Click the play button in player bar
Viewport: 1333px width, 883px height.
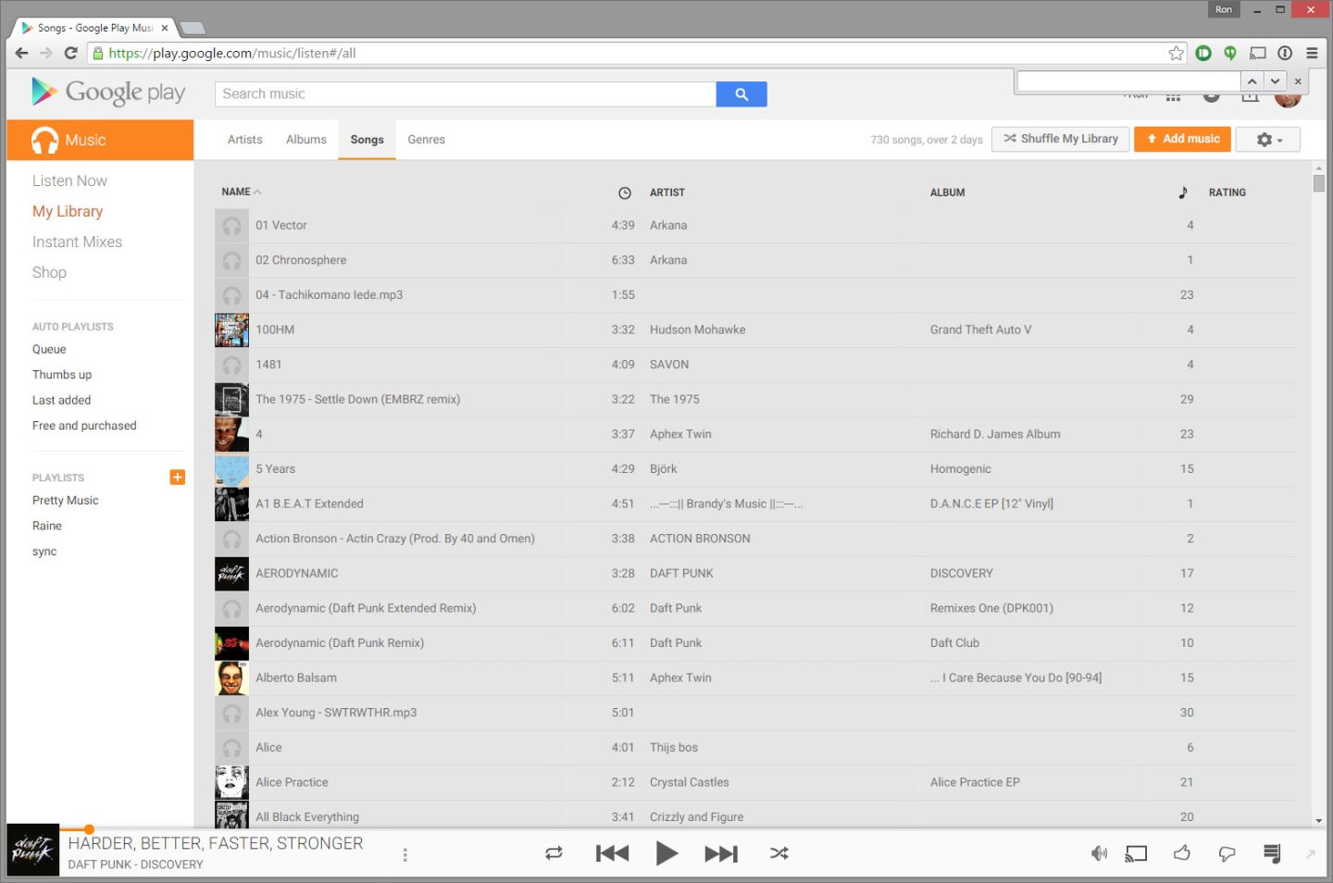(666, 853)
